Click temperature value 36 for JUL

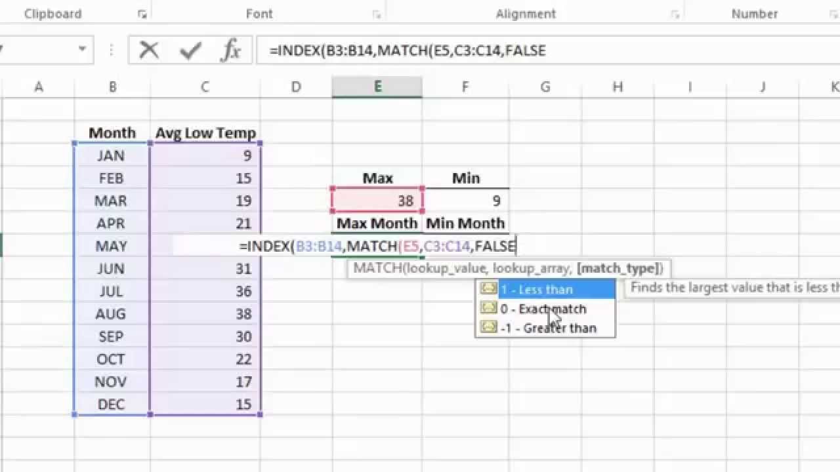(205, 291)
